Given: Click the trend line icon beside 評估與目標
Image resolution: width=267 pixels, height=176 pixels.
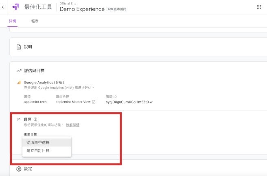Looking at the screenshot, I should 19,71.
